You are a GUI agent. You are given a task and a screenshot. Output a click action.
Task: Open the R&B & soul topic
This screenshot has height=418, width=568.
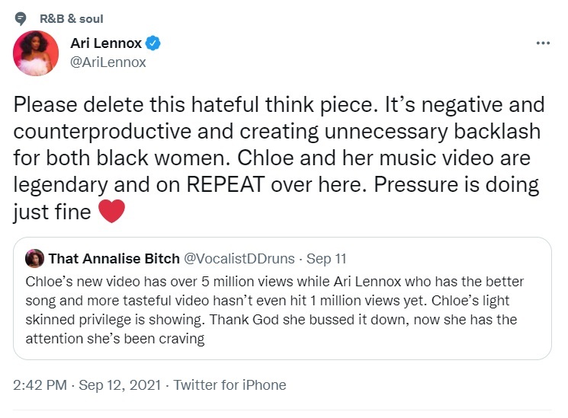point(72,18)
